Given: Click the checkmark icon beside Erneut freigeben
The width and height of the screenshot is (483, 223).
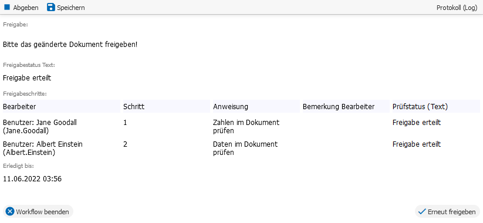Looking at the screenshot, I should point(422,212).
